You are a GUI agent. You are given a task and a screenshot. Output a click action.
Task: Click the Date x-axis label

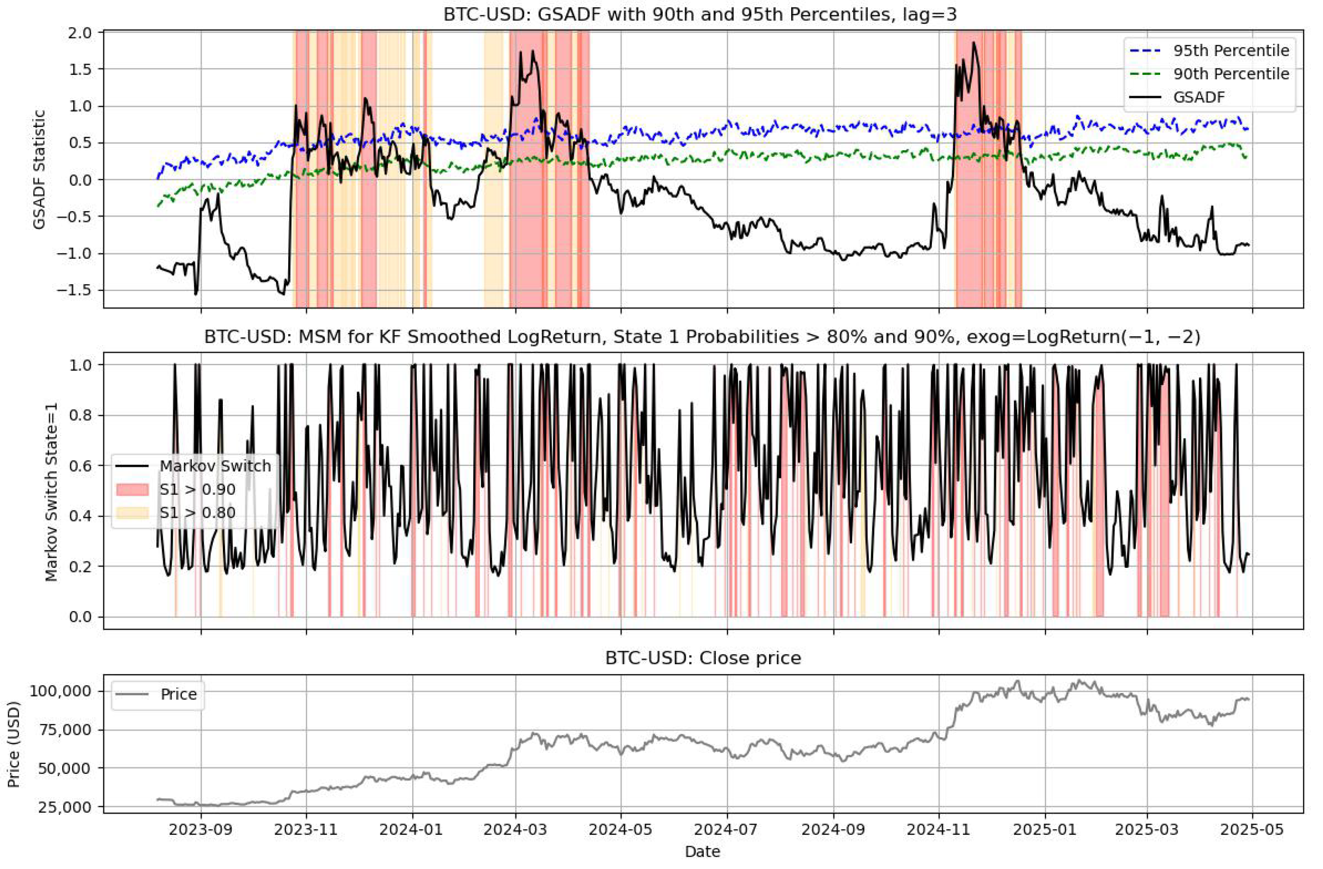click(703, 852)
